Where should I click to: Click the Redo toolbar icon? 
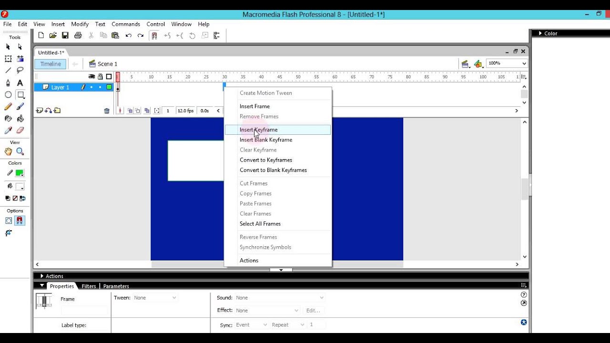(x=141, y=35)
